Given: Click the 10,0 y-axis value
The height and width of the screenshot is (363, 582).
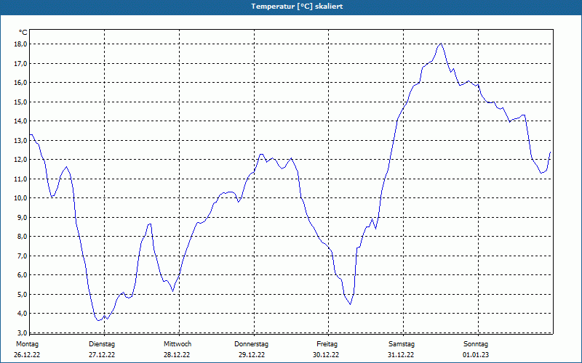Looking at the screenshot, I should [20, 198].
